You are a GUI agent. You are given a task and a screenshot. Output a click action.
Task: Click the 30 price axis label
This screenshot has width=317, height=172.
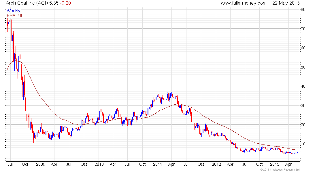coord(303,105)
